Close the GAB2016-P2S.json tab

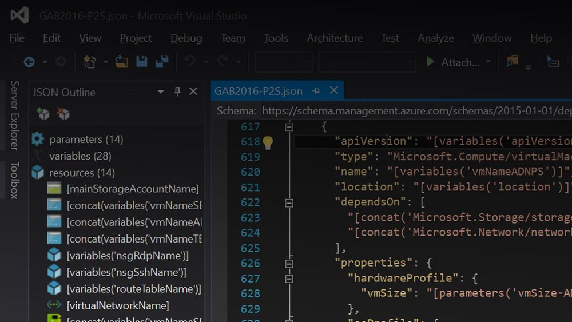(x=334, y=90)
